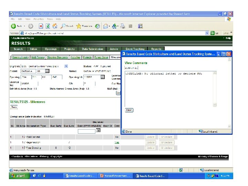
Task: Open the Stocking Standards sub-tab link
Action: click(58, 57)
